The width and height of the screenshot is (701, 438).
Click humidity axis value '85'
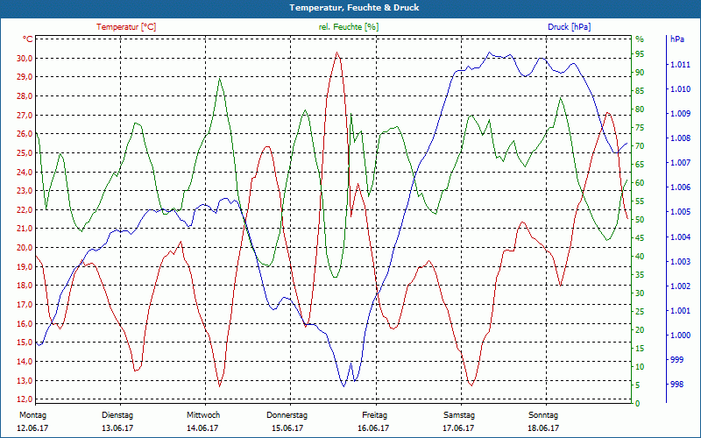pyautogui.click(x=640, y=91)
